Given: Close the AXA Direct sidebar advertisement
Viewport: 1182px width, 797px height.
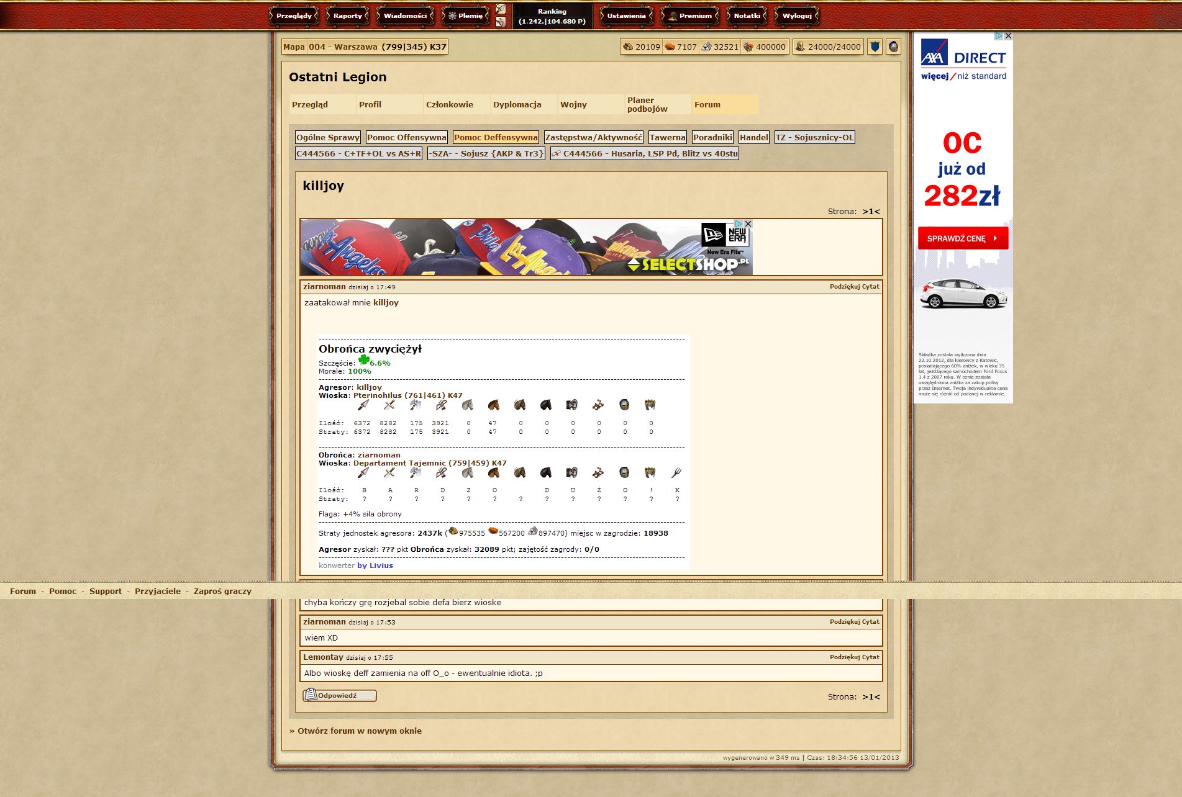Looking at the screenshot, I should tap(1008, 36).
